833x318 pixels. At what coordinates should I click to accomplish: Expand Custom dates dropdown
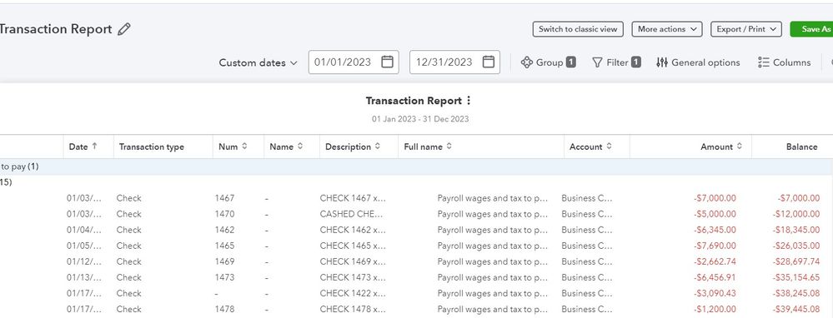(258, 62)
